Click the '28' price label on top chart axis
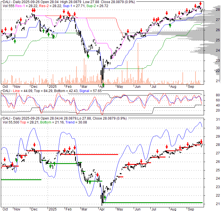 point(218,9)
